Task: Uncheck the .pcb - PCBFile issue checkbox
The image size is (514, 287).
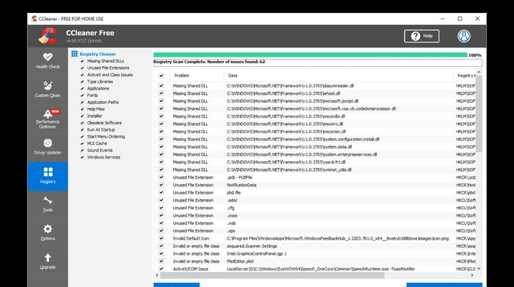Action: click(162, 177)
